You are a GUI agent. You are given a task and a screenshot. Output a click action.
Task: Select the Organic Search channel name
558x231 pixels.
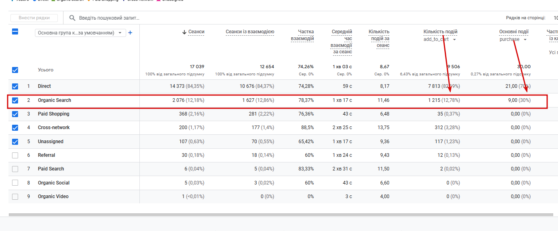(x=54, y=100)
